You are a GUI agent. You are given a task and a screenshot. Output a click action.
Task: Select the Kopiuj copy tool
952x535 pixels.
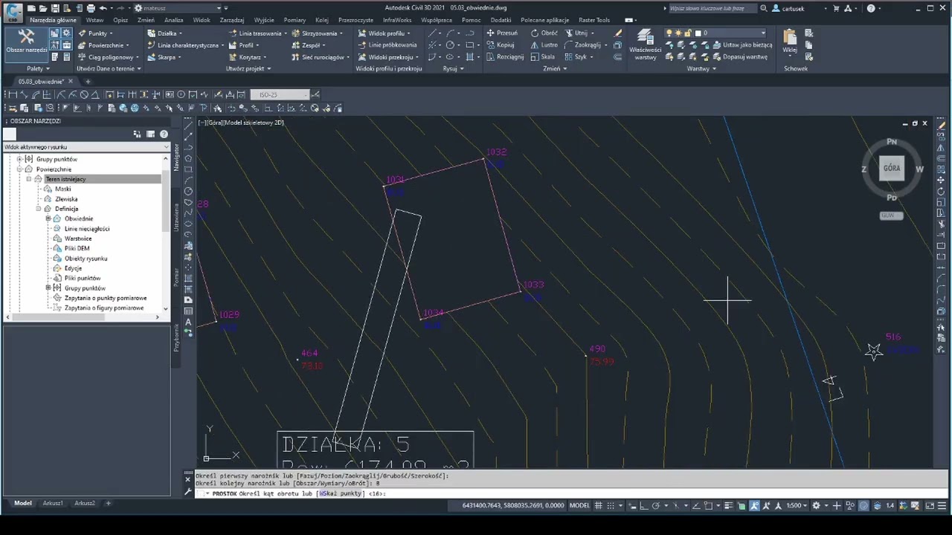[x=501, y=45]
